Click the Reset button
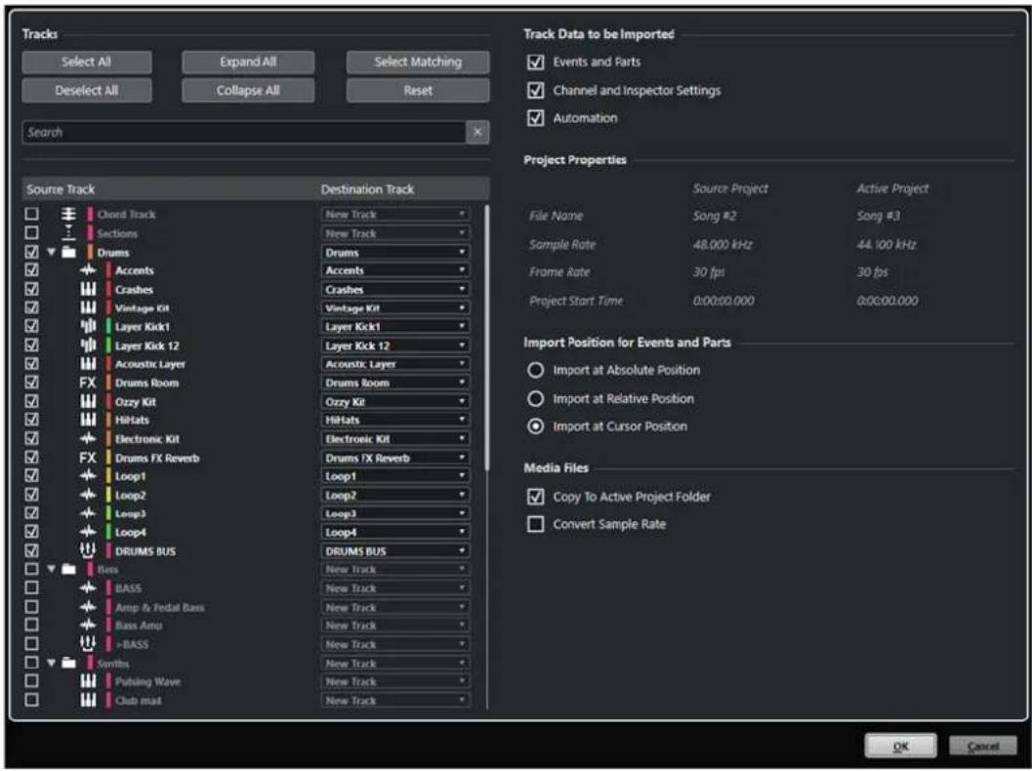 418,90
